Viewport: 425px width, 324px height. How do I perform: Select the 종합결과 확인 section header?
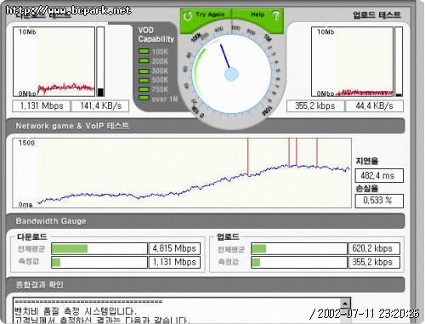click(206, 285)
